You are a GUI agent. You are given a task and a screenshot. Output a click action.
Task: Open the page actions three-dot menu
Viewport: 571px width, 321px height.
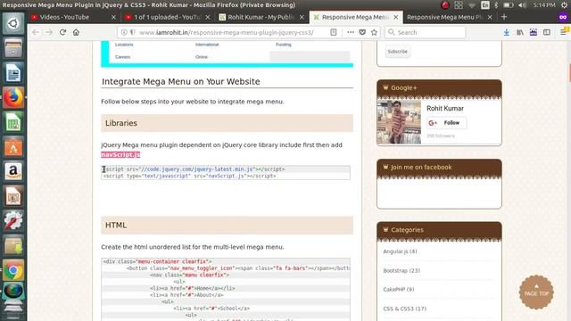pos(351,32)
